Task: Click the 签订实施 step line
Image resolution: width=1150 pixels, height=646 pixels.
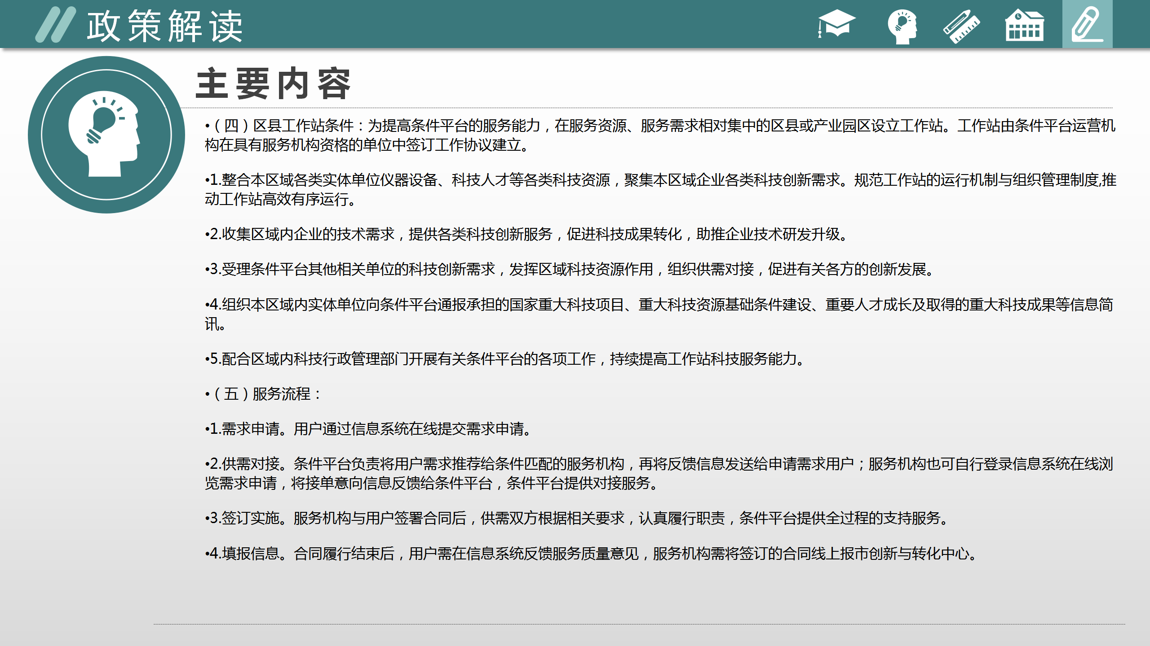Action: coord(577,518)
